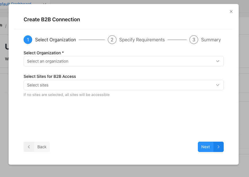Click the close X icon on the dialog
This screenshot has width=249, height=177.
click(231, 11)
